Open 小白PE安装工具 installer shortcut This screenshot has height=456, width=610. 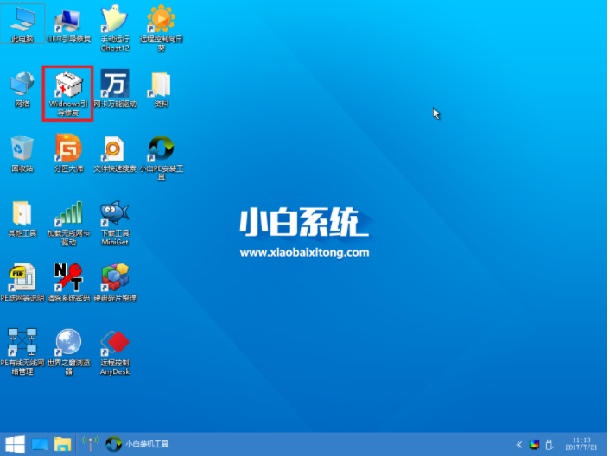[162, 150]
